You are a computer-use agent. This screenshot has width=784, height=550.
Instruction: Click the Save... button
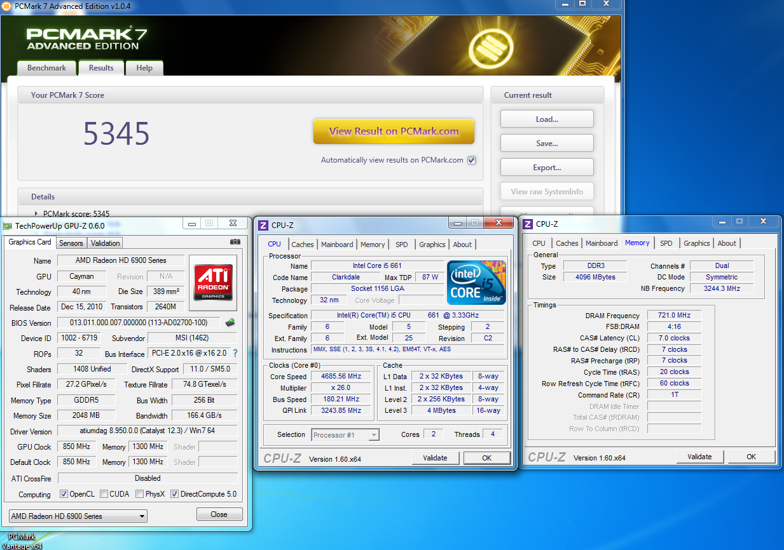point(547,143)
